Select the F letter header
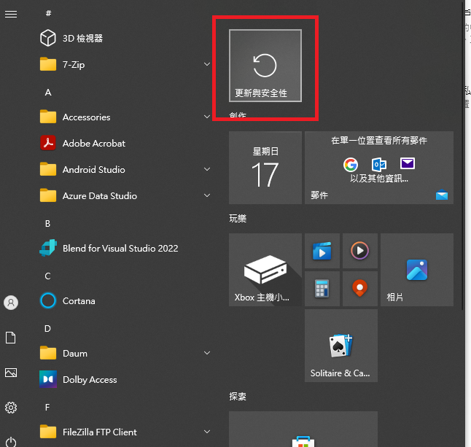The image size is (471, 447). coord(47,408)
